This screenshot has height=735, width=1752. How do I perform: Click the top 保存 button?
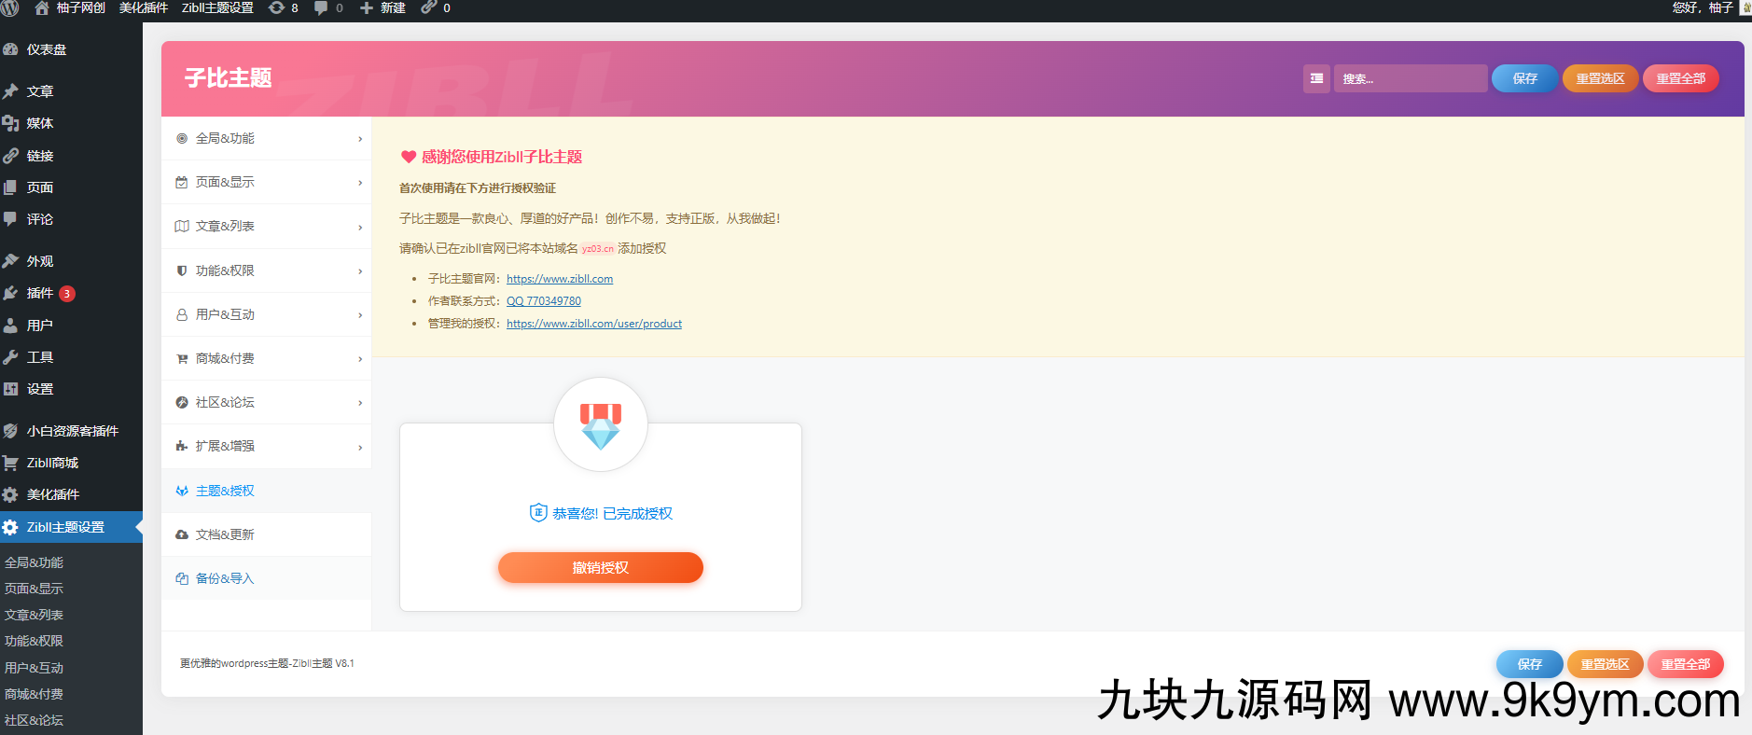(x=1525, y=78)
